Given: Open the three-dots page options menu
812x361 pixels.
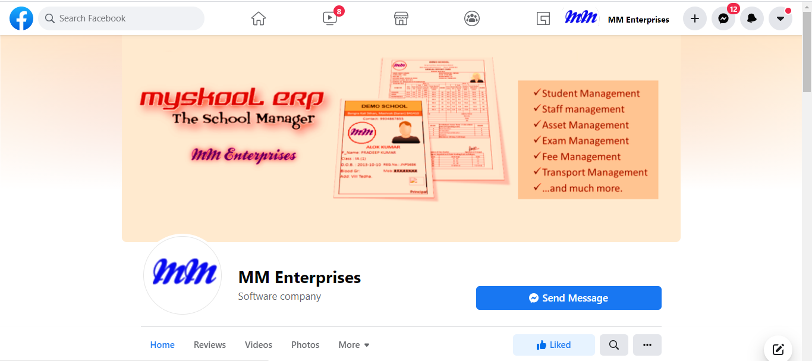Looking at the screenshot, I should coord(647,345).
